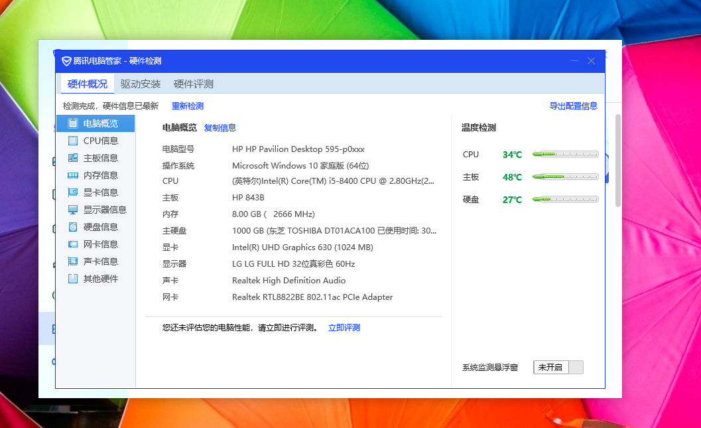Click the background window's vertical scrollbar
Screen dimensions: 701x428
[618, 161]
